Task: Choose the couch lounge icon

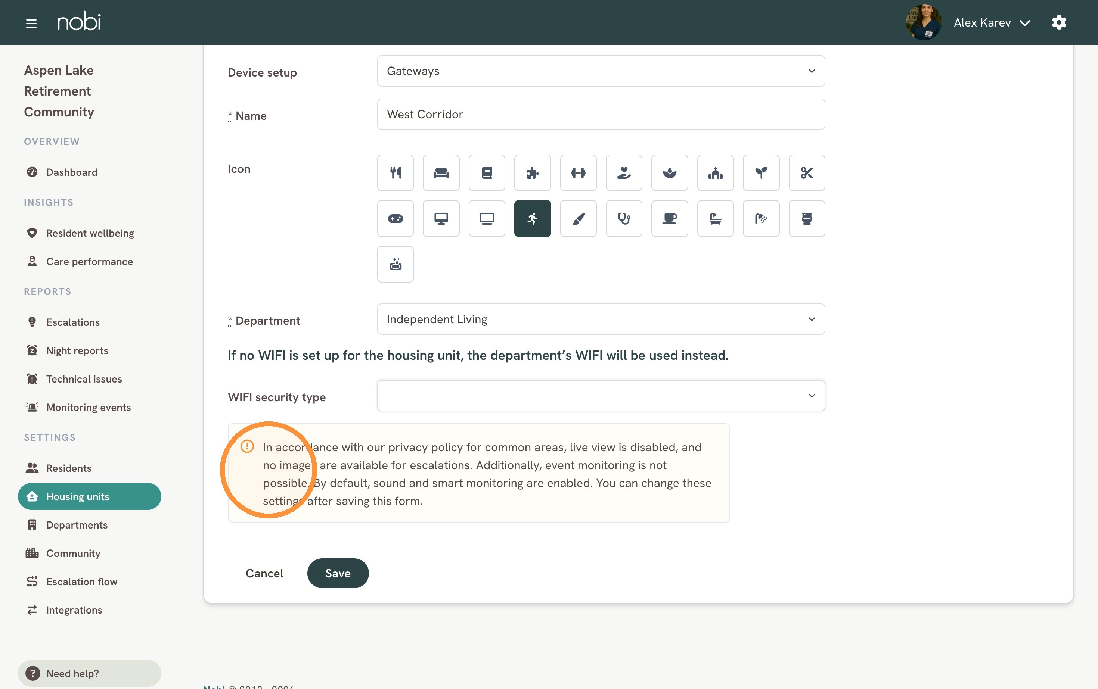Action: point(441,173)
